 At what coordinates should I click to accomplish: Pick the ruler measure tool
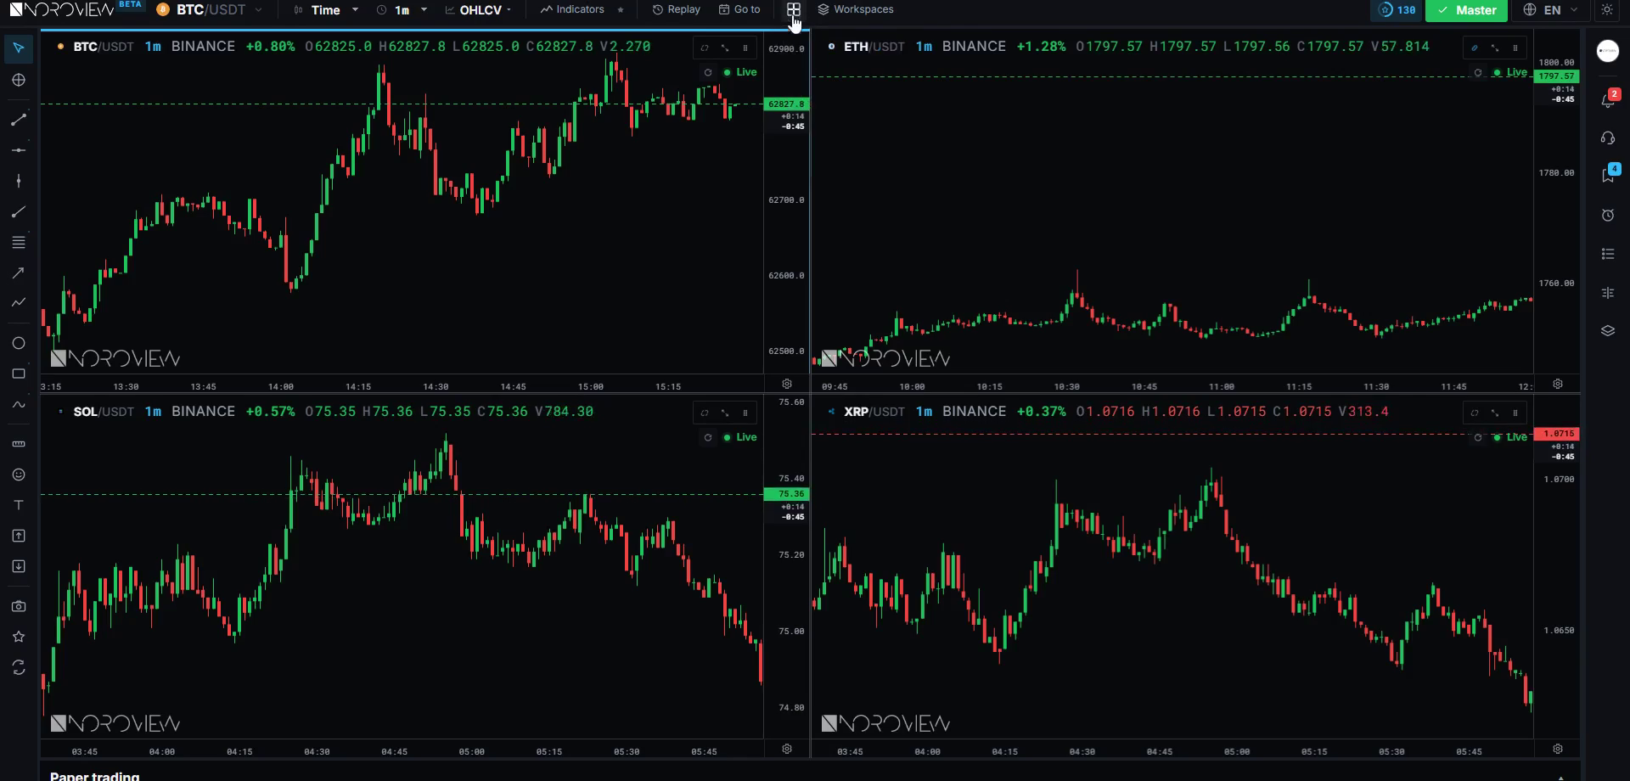coord(19,444)
